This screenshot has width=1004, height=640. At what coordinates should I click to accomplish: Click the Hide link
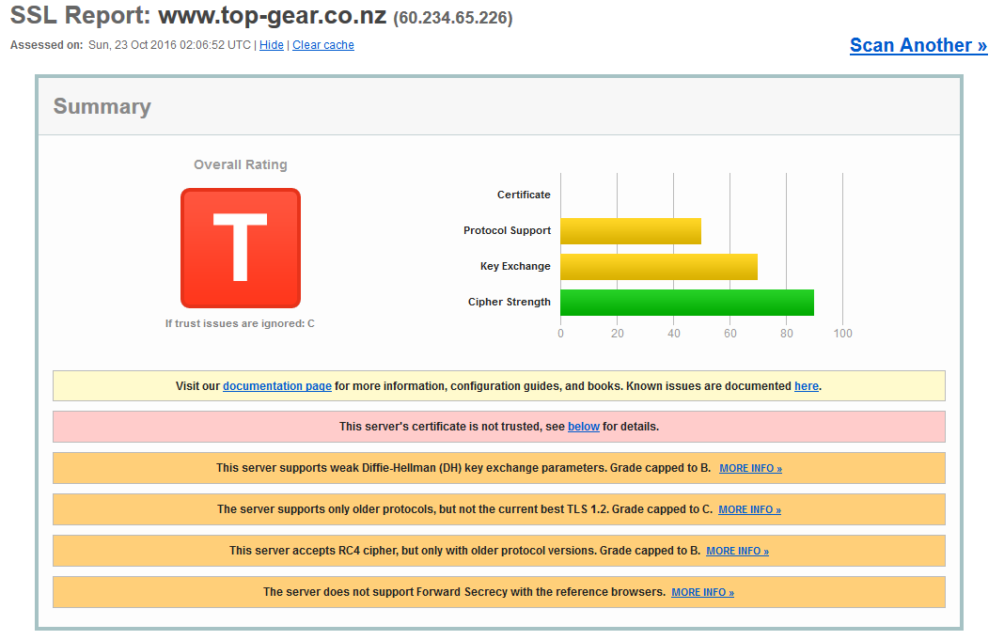[x=272, y=45]
